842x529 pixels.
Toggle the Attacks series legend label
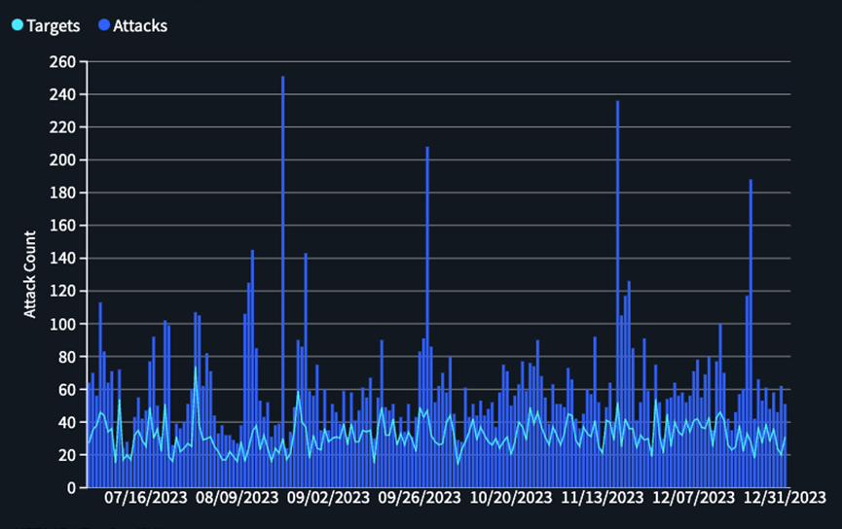tap(140, 26)
